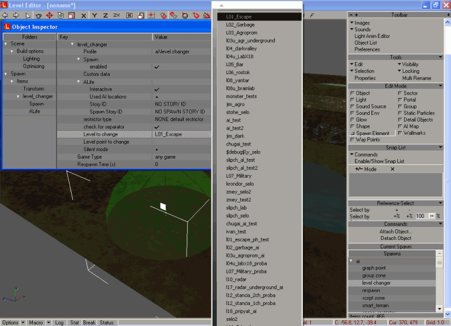
Task: Enable Sound Source edit mode
Action: [x=368, y=106]
